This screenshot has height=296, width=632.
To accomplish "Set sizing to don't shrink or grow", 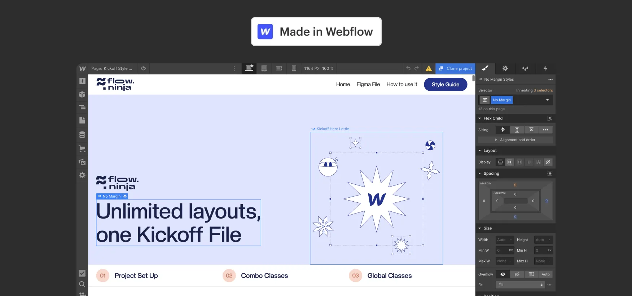I will click(x=531, y=130).
